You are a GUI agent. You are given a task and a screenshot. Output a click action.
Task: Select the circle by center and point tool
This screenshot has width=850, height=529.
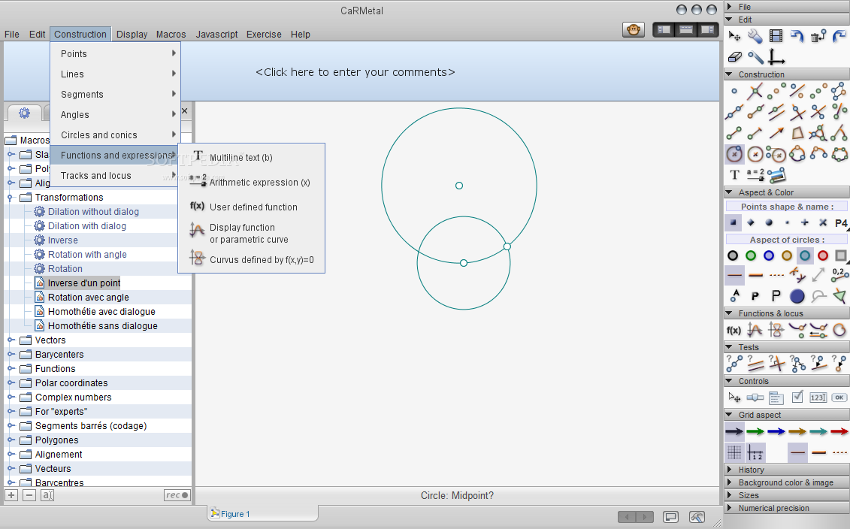pyautogui.click(x=734, y=154)
